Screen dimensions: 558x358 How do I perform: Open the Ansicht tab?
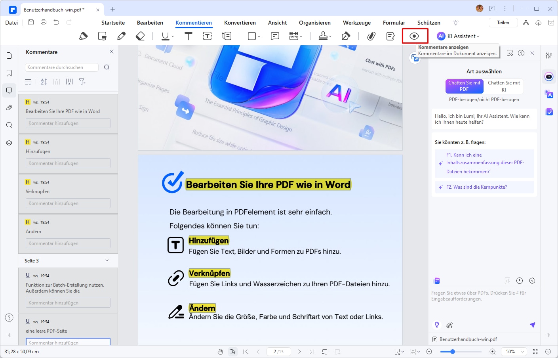pyautogui.click(x=277, y=23)
